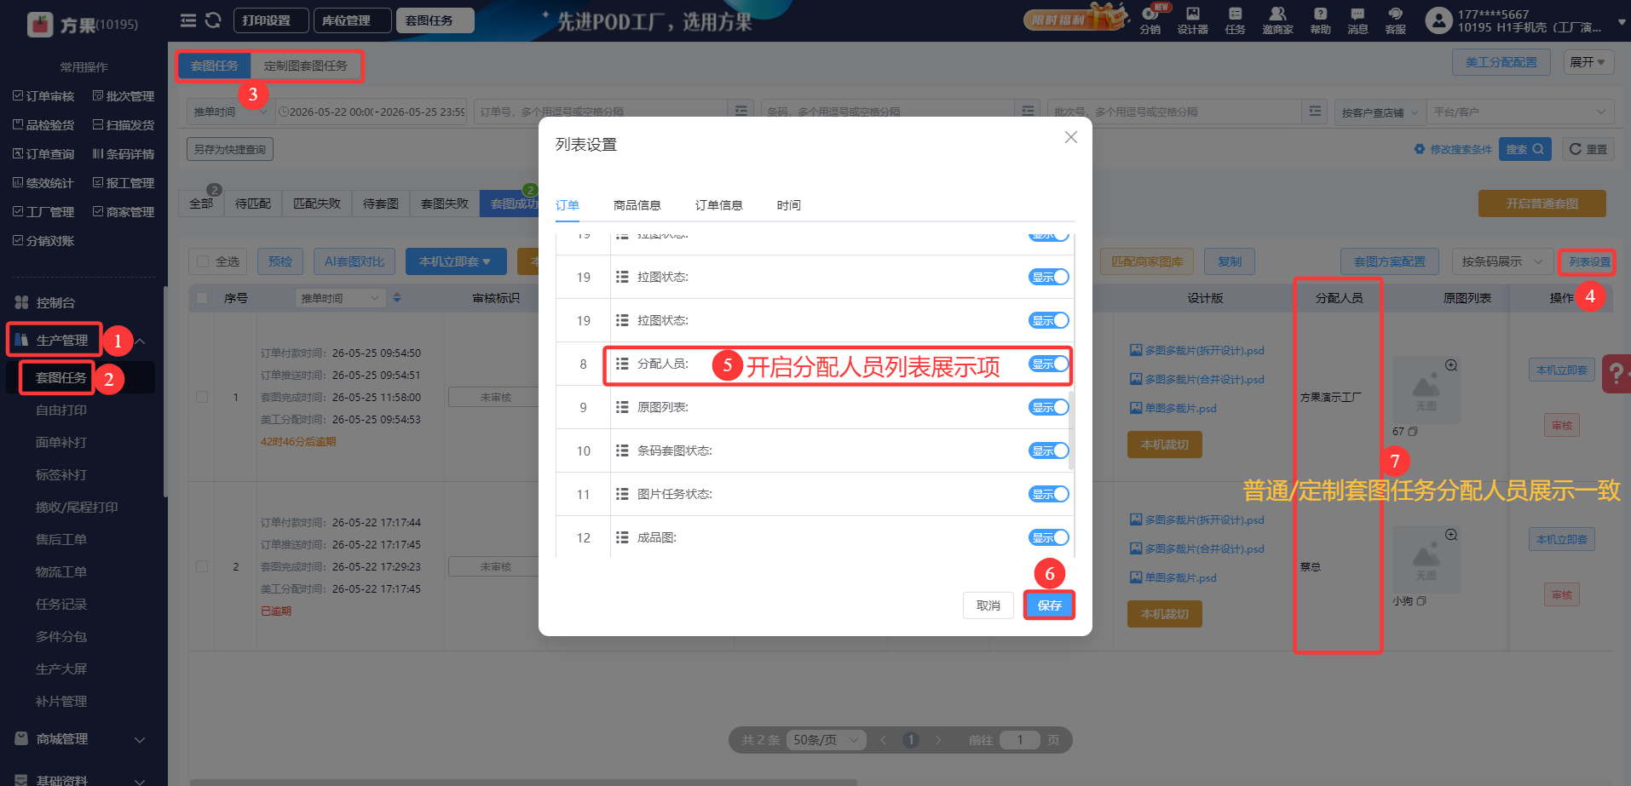Open the 任务 tasks icon in header
The image size is (1631, 786).
click(x=1235, y=20)
